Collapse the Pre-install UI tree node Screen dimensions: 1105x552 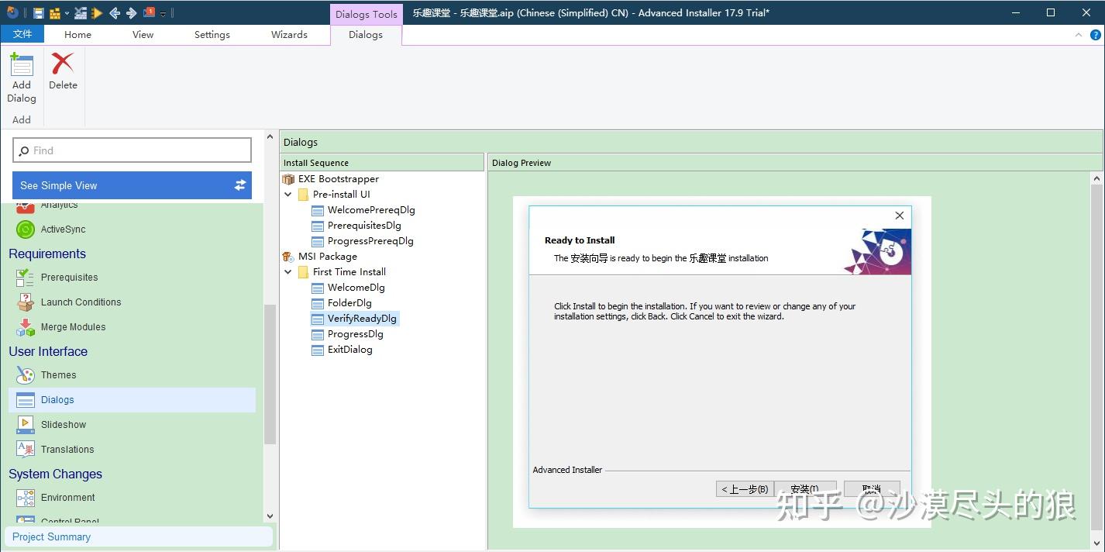(x=288, y=195)
